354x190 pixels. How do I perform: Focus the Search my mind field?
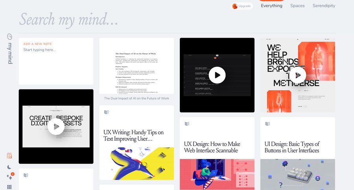coord(177,20)
